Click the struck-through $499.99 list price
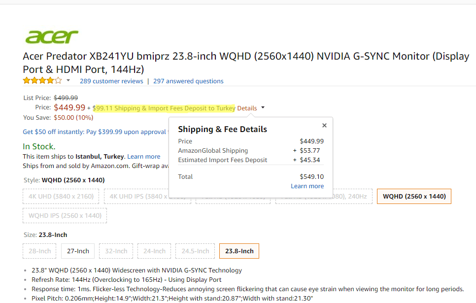The height and width of the screenshot is (303, 476). tap(66, 98)
